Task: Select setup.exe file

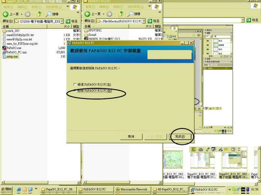Action: pyautogui.click(x=10, y=57)
